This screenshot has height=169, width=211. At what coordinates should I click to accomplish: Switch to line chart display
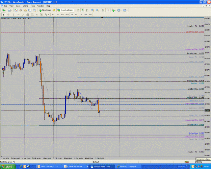click(x=87, y=10)
